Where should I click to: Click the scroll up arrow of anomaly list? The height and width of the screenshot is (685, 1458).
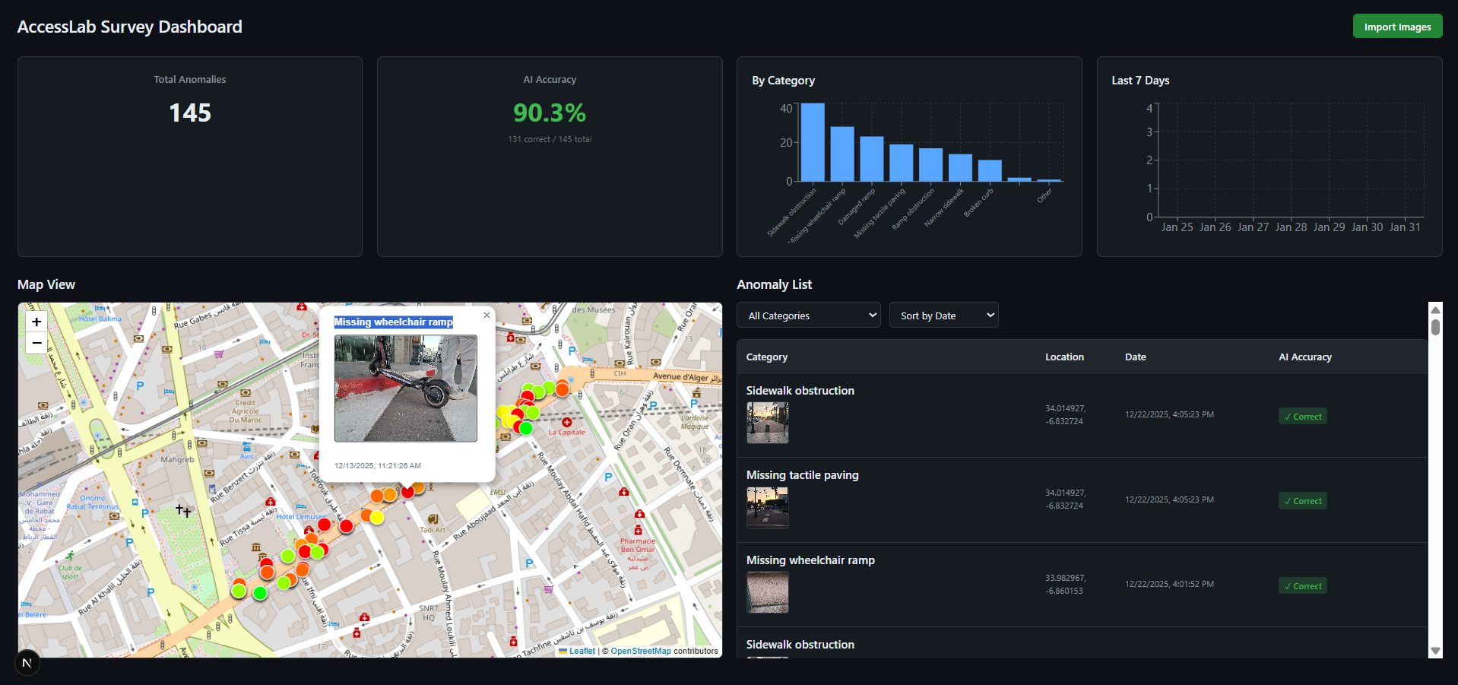tap(1435, 309)
